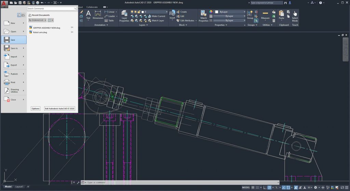Click the Match Properties icon
350x191 pixels.
click(203, 13)
